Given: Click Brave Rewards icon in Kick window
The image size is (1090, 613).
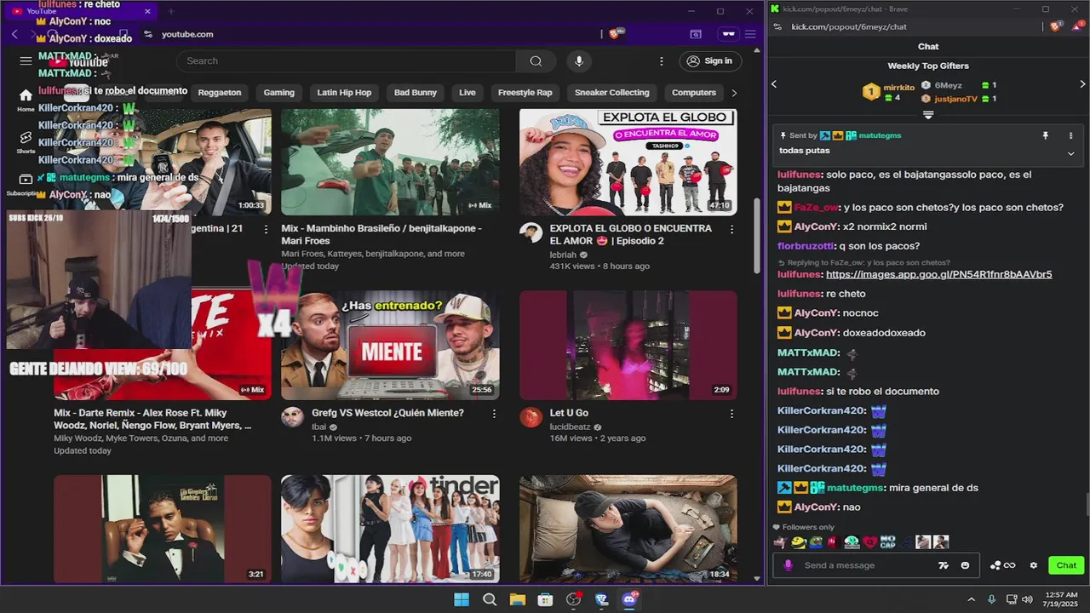Looking at the screenshot, I should click(x=1076, y=26).
